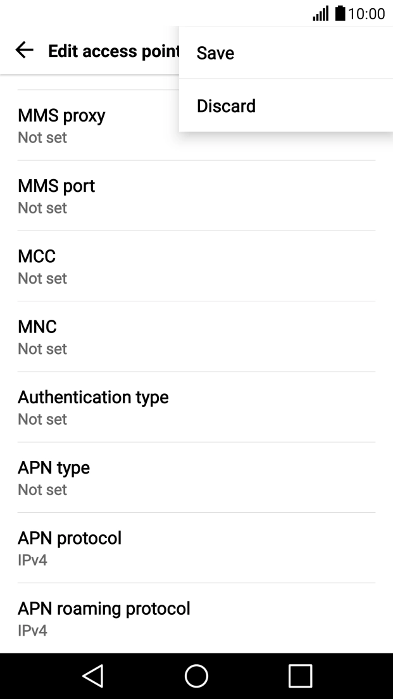393x699 pixels.
Task: Tap the IPv4 value under APN protocol
Action: (x=32, y=560)
